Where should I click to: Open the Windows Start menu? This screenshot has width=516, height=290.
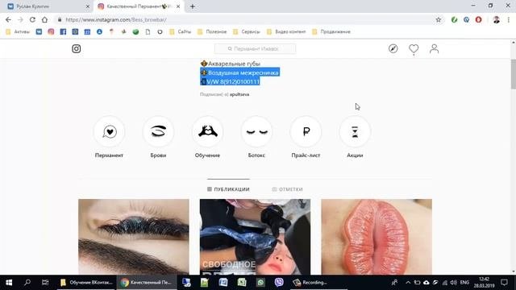[9, 283]
